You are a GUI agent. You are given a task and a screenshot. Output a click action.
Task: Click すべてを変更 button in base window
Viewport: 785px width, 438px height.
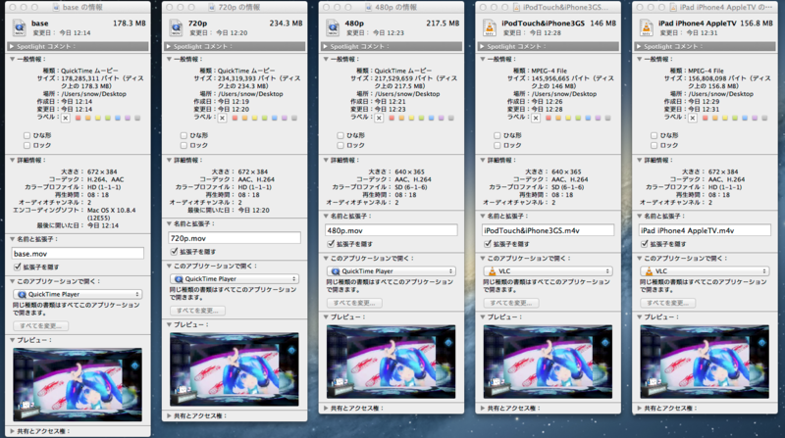point(41,326)
